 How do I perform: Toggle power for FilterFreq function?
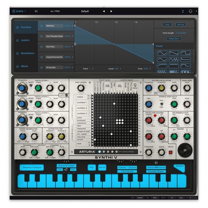click(42, 26)
